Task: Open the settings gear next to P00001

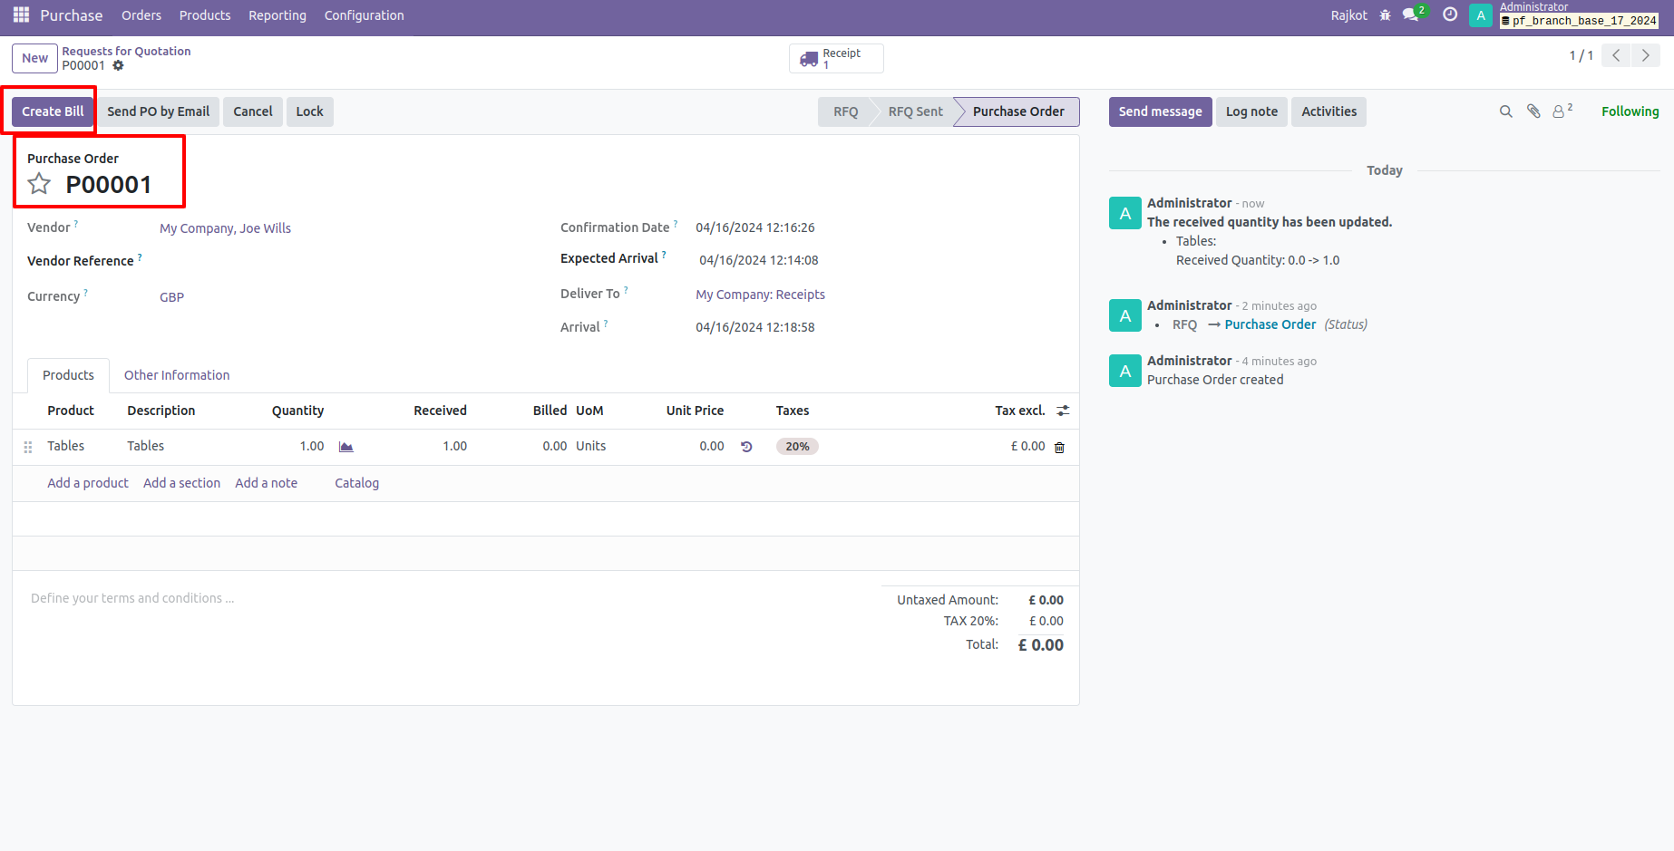Action: point(119,65)
